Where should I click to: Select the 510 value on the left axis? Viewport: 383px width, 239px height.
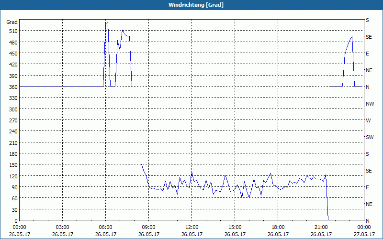12,31
